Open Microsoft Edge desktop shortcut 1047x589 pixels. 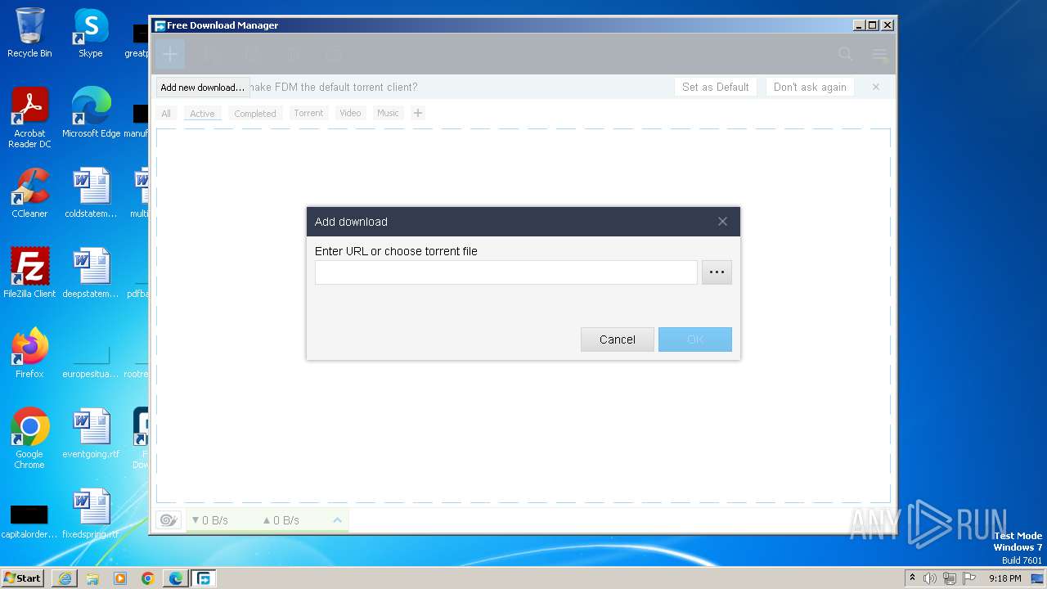click(91, 114)
